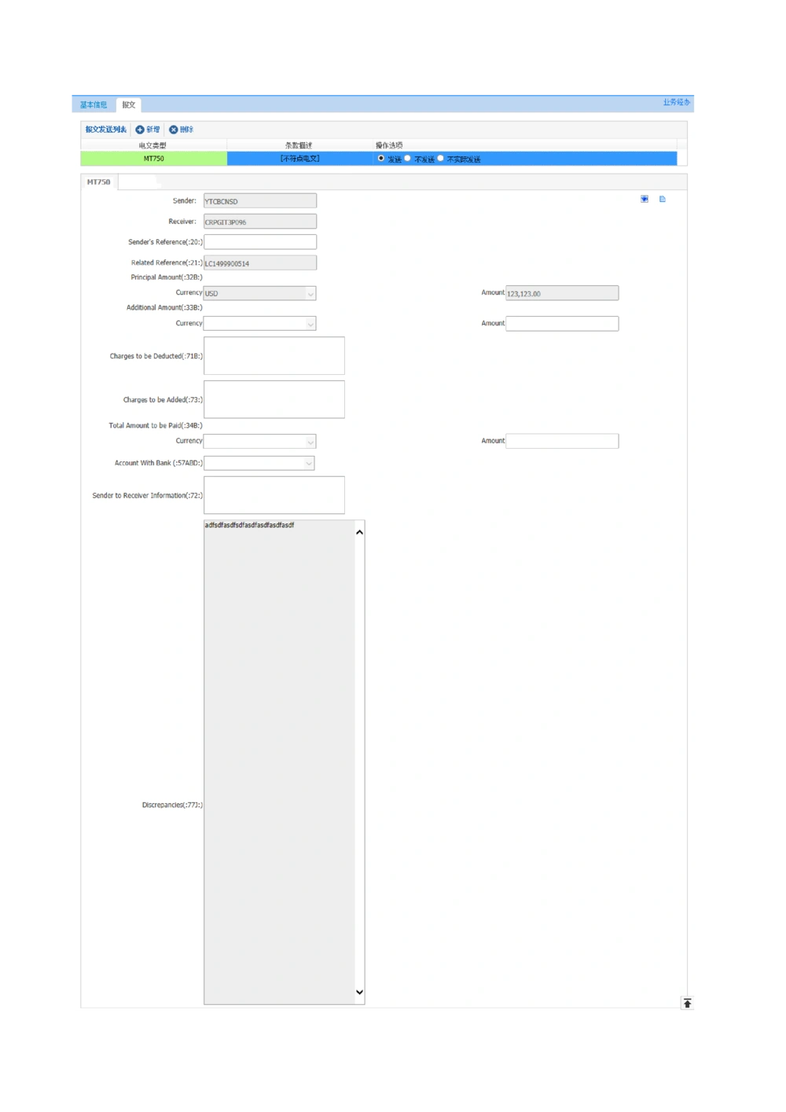Select the MT750 form tab
Image resolution: width=786 pixels, height=1112 pixels.
99,182
